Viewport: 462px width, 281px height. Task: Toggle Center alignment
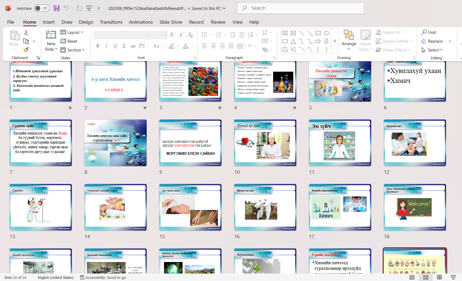point(213,46)
